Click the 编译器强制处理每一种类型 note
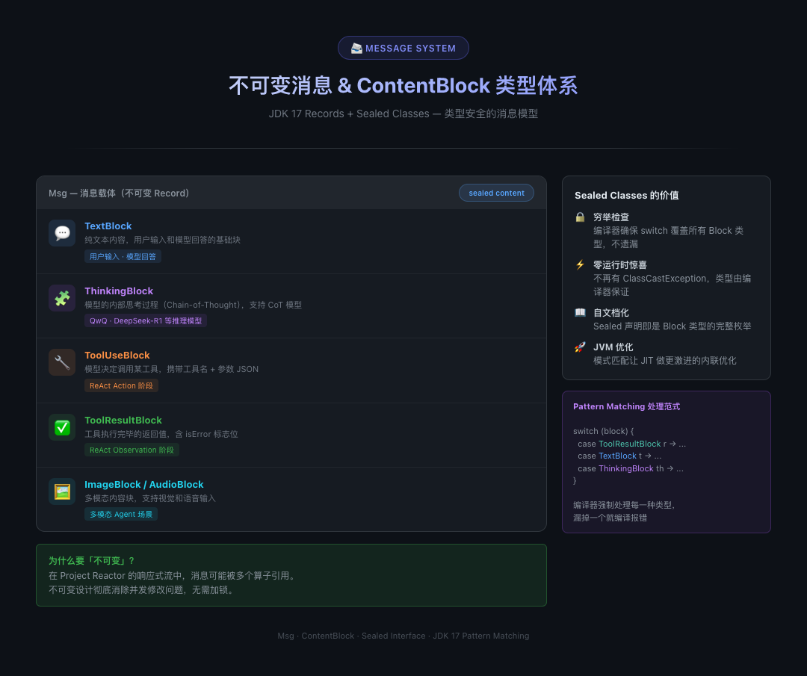This screenshot has width=807, height=676. [x=624, y=505]
